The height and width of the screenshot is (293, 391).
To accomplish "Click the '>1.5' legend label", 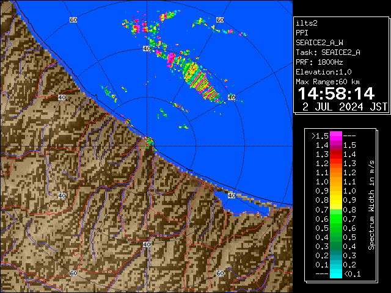I will 320,136.
